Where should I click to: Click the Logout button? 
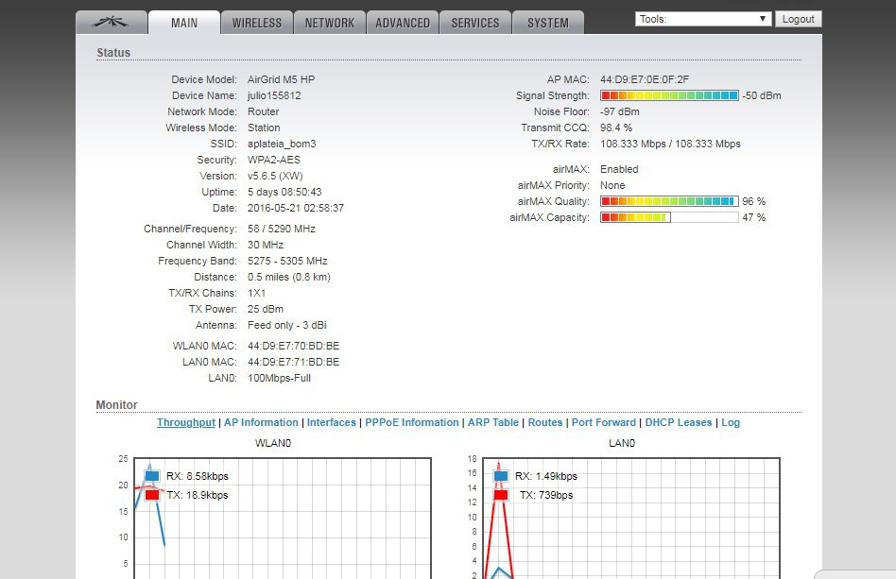pyautogui.click(x=799, y=19)
